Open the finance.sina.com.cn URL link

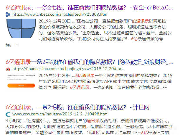point(68,69)
